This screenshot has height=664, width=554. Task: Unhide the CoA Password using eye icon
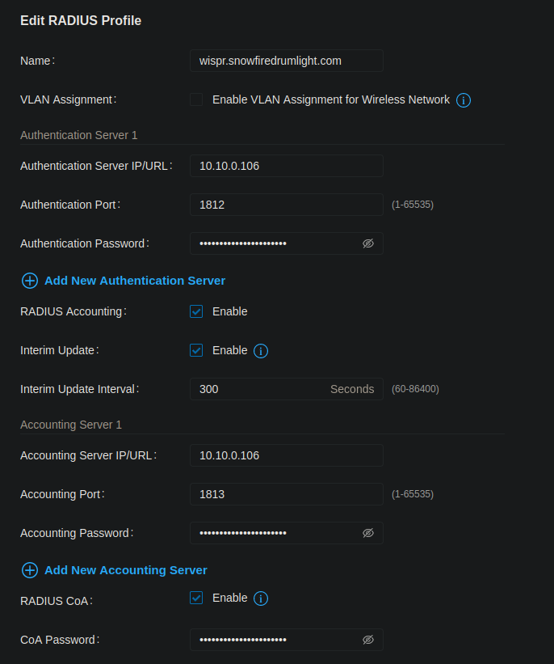pyautogui.click(x=368, y=640)
